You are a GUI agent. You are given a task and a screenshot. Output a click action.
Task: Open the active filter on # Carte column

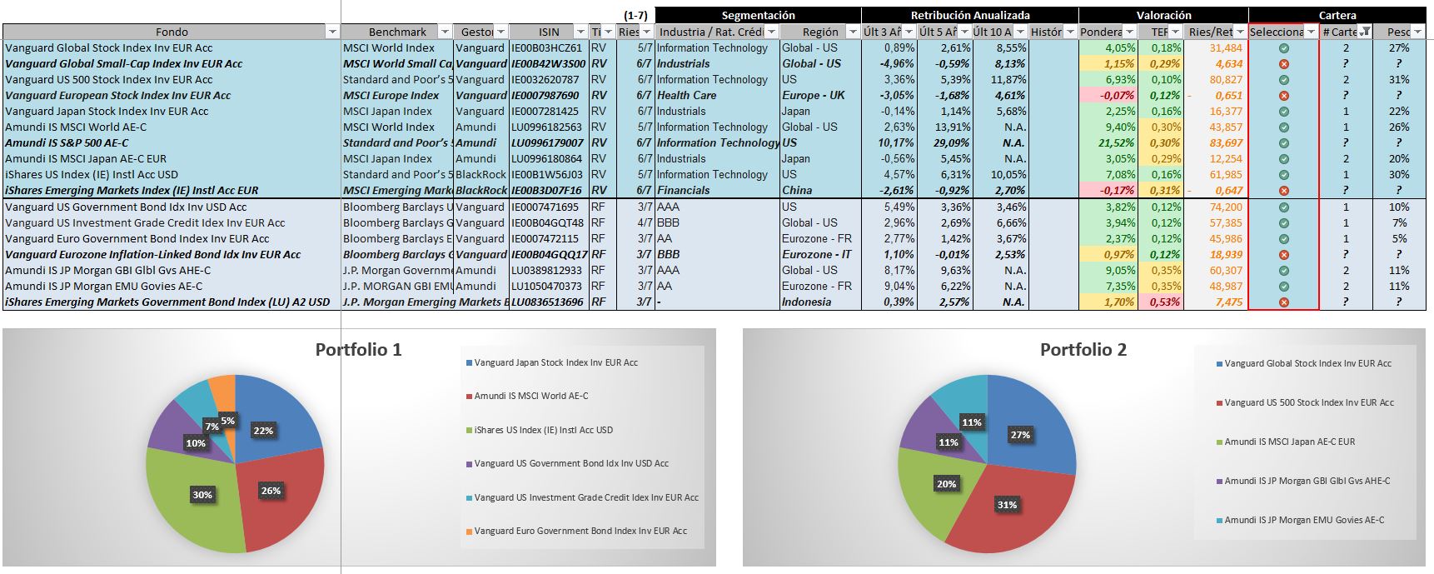pyautogui.click(x=1365, y=32)
